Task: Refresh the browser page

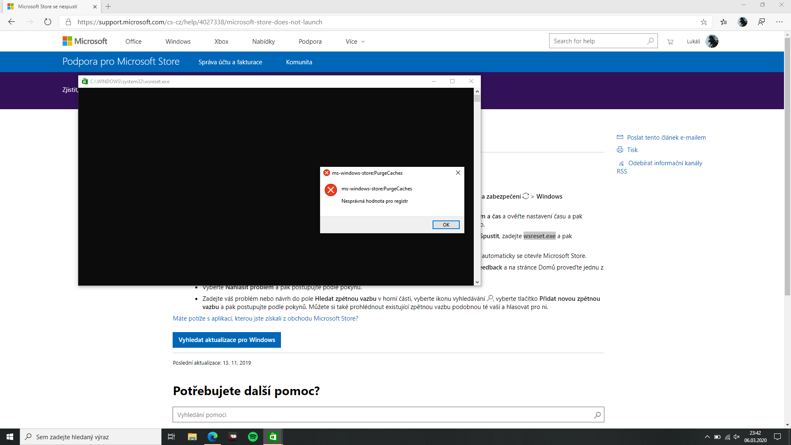Action: tap(48, 22)
